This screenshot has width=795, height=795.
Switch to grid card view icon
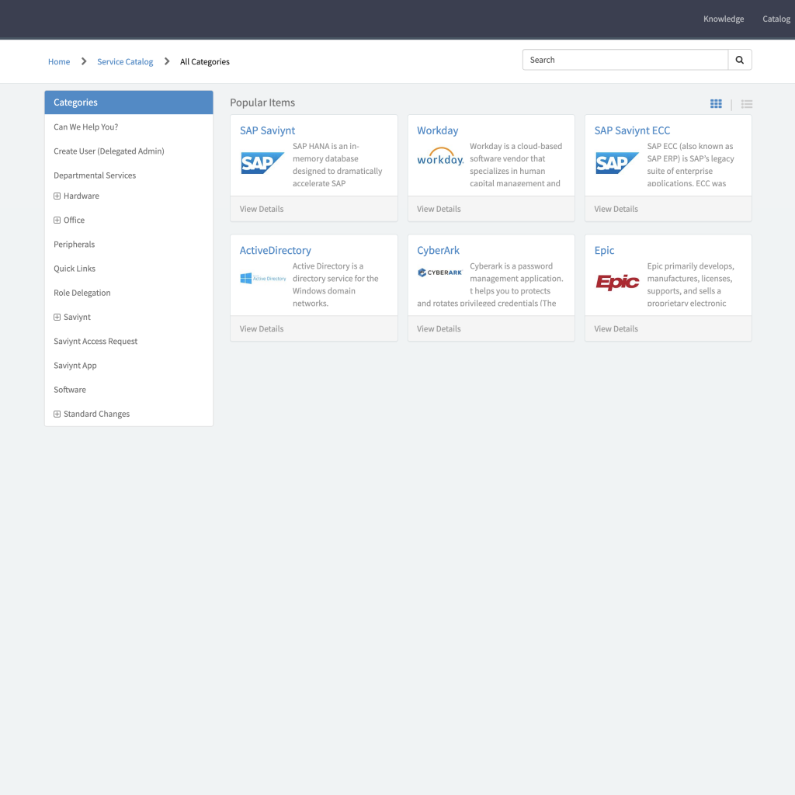(x=716, y=104)
